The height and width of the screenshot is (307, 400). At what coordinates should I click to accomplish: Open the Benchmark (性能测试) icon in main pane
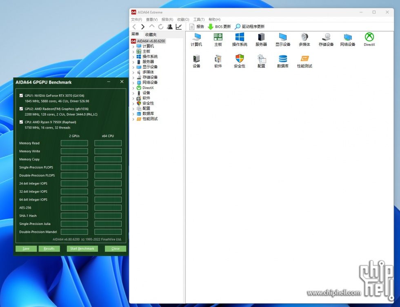(x=304, y=61)
